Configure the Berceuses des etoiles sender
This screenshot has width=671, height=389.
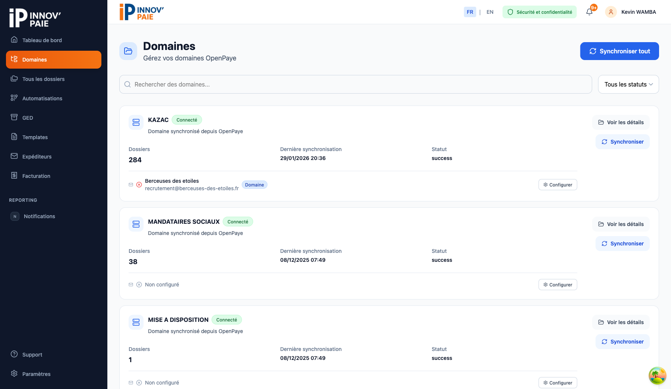[x=558, y=185]
